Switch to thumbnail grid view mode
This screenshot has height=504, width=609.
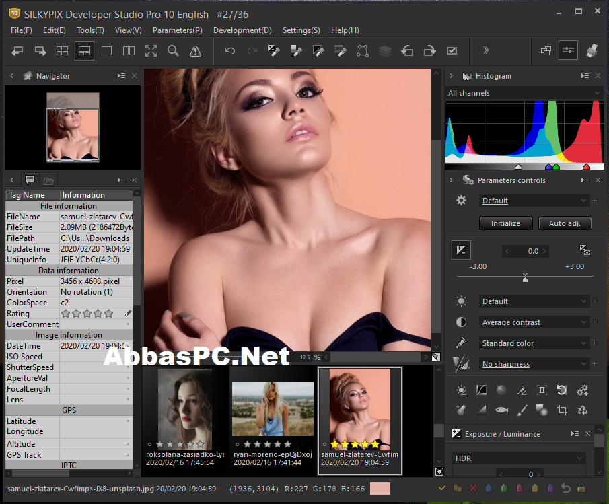click(x=62, y=51)
